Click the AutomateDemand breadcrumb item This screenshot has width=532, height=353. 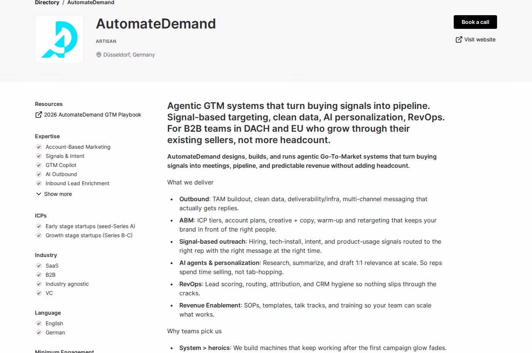[91, 3]
